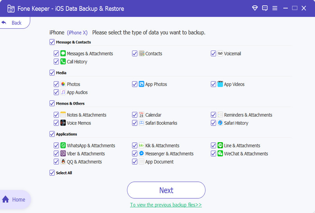Click the WhatsApp app icon

63,145
